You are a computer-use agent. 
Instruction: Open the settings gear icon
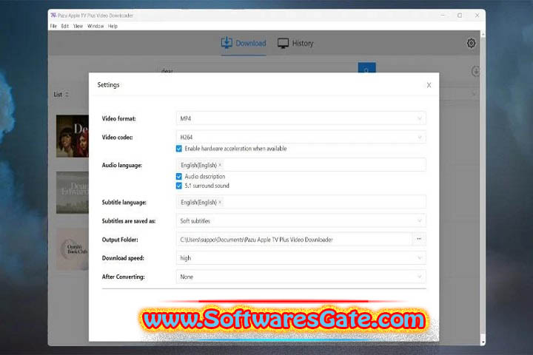471,43
